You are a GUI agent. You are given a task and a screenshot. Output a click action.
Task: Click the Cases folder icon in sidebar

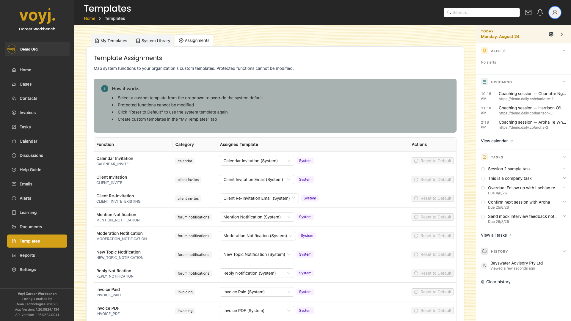[x=14, y=84]
